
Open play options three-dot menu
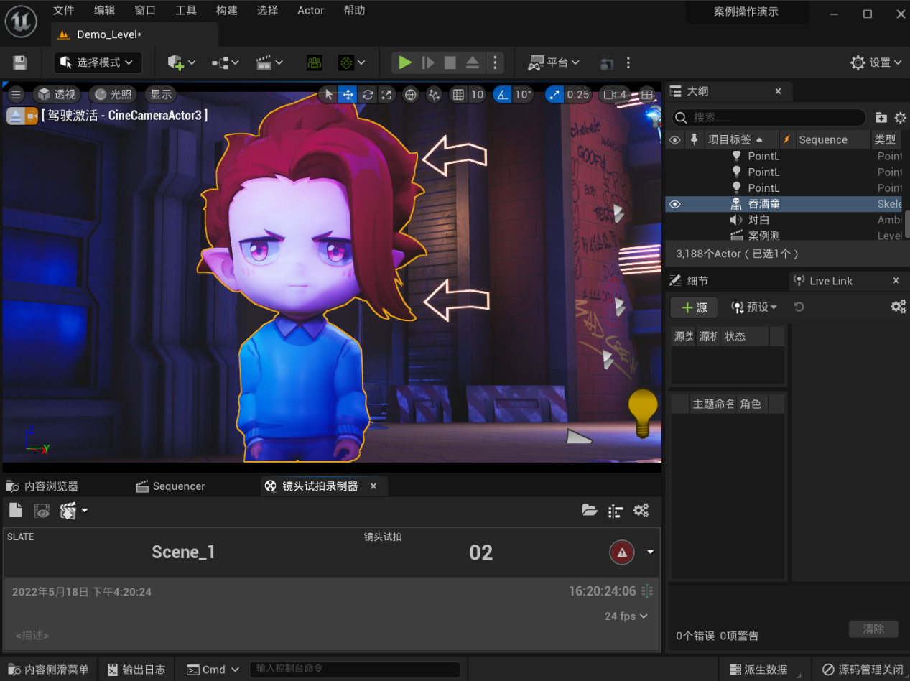coord(495,62)
